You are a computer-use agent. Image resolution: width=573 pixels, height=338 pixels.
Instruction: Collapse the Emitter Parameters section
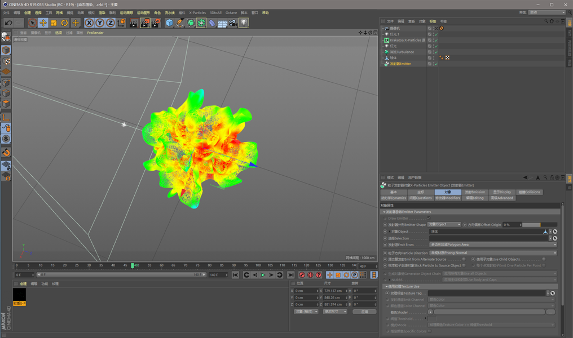click(384, 212)
